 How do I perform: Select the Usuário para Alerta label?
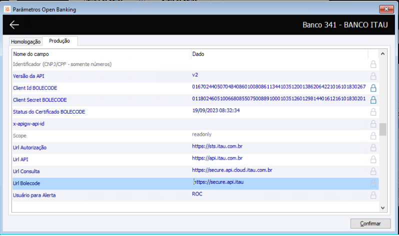point(34,195)
